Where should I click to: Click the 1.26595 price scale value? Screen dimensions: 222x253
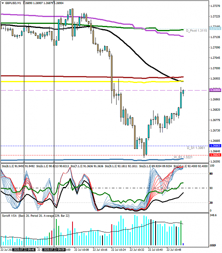pyautogui.click(x=215, y=162)
